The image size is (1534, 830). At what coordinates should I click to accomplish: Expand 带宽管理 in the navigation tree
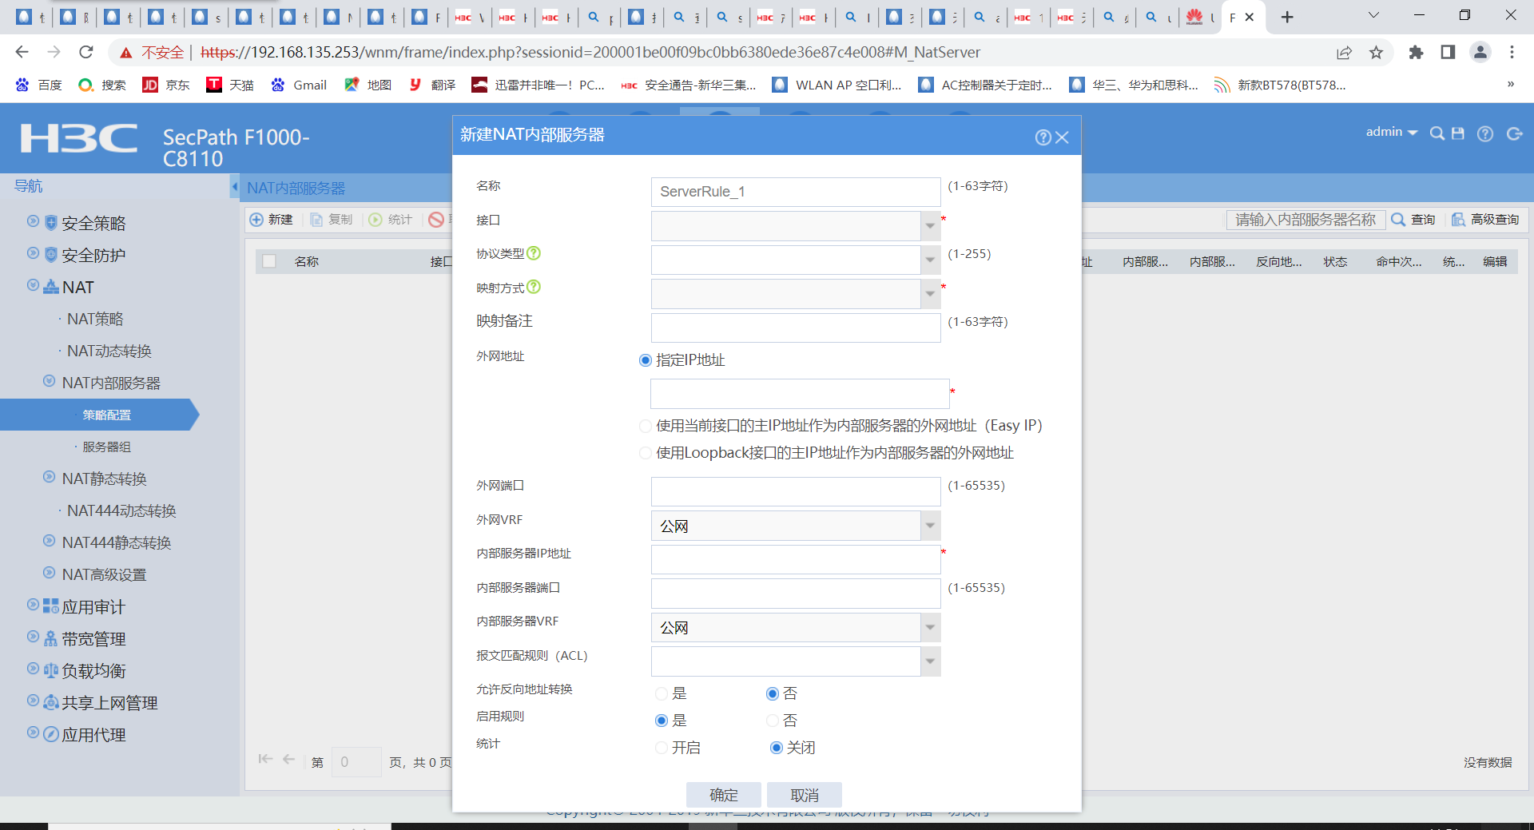tap(33, 637)
